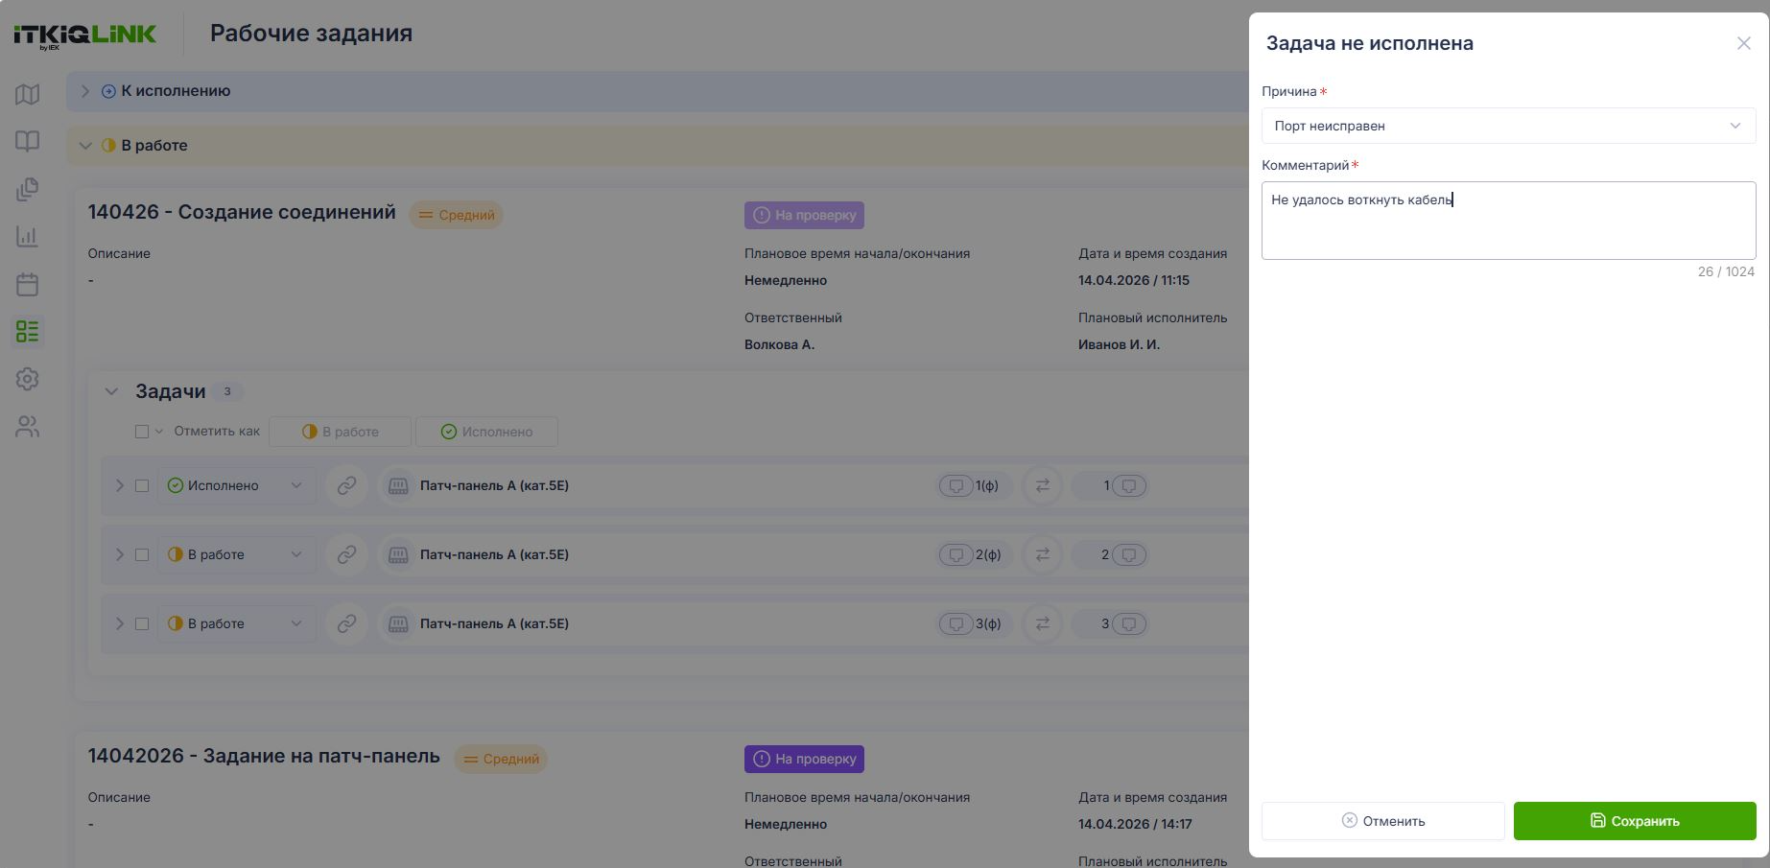The width and height of the screenshot is (1770, 868).
Task: Click the swap arrows icon in the port 2 row
Action: 1042,554
